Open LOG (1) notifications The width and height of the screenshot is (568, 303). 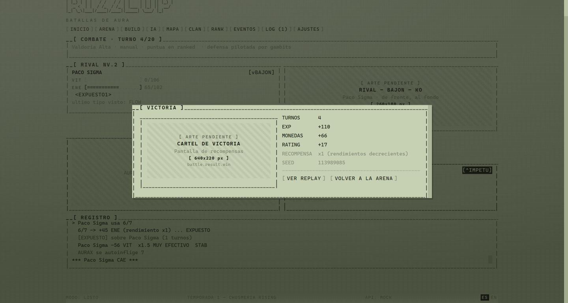click(277, 29)
